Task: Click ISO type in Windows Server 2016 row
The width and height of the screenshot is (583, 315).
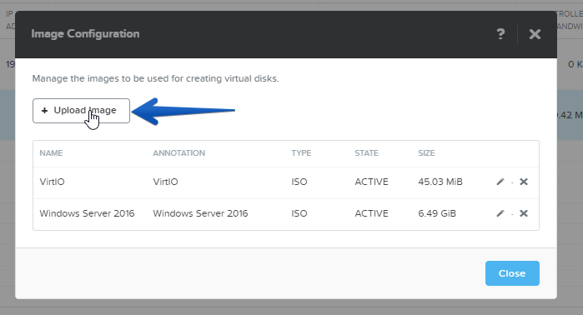Action: [x=299, y=213]
